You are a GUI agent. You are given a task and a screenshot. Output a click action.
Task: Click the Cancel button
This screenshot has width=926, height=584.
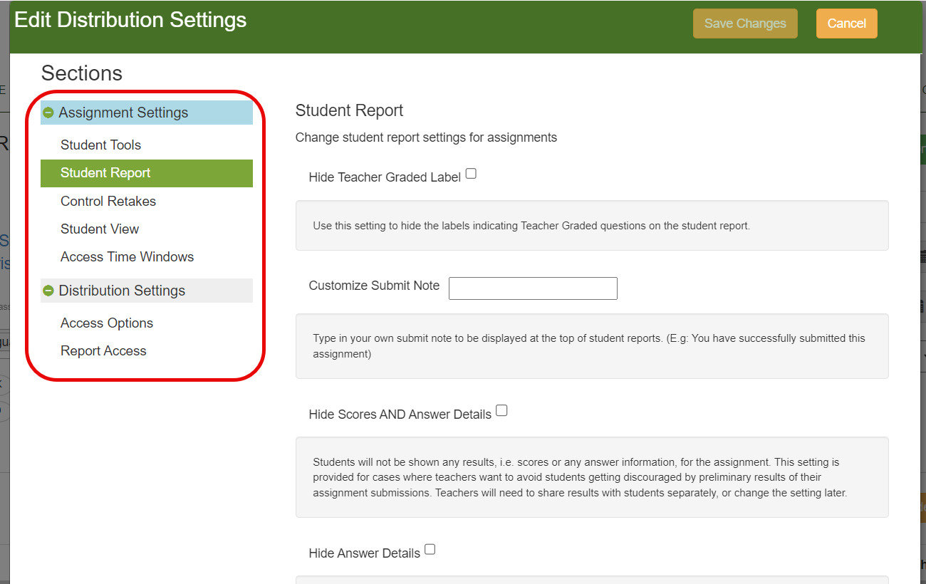(x=846, y=24)
